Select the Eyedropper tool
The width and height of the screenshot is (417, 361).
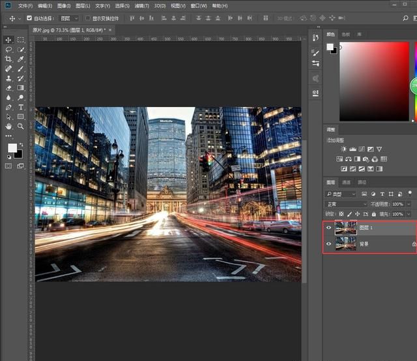pyautogui.click(x=20, y=59)
